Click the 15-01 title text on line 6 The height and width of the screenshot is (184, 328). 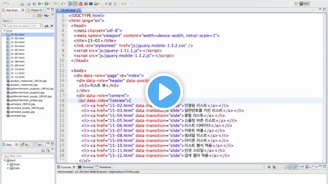(94, 41)
